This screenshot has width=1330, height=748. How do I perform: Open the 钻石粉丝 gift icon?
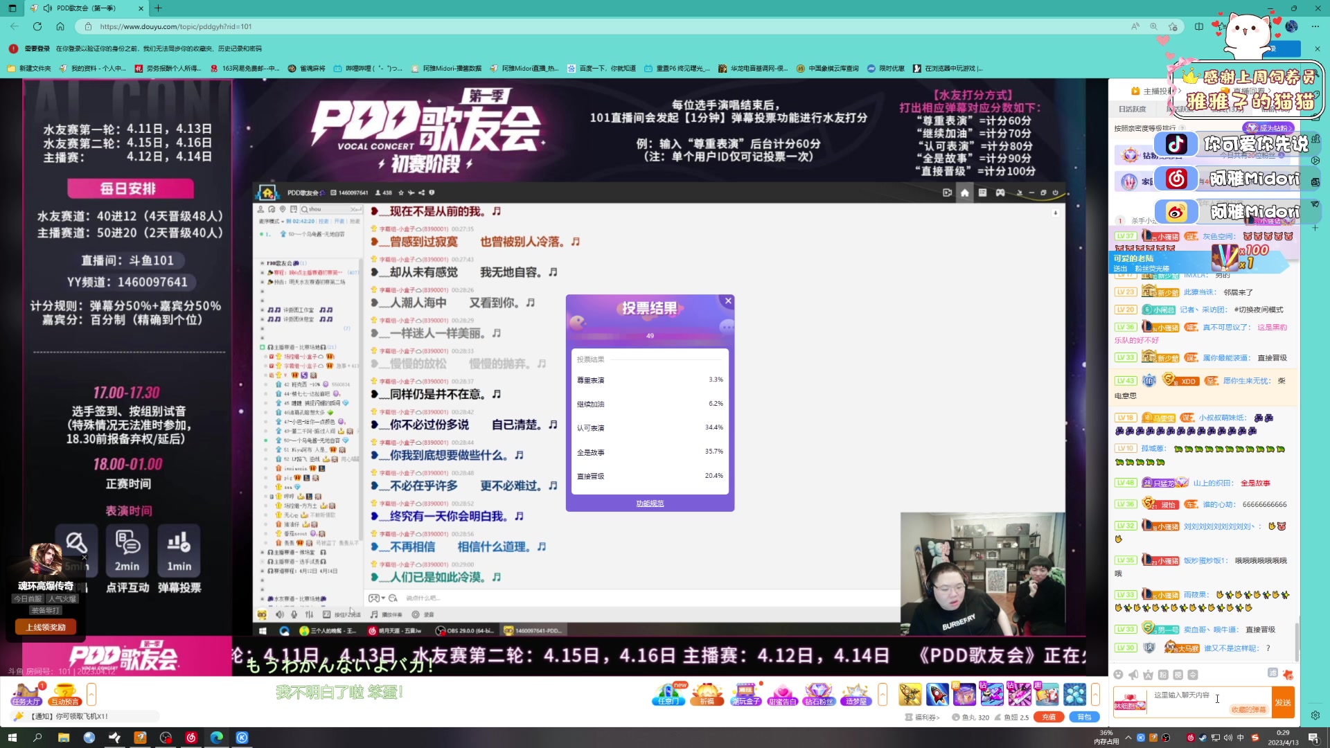(x=819, y=693)
